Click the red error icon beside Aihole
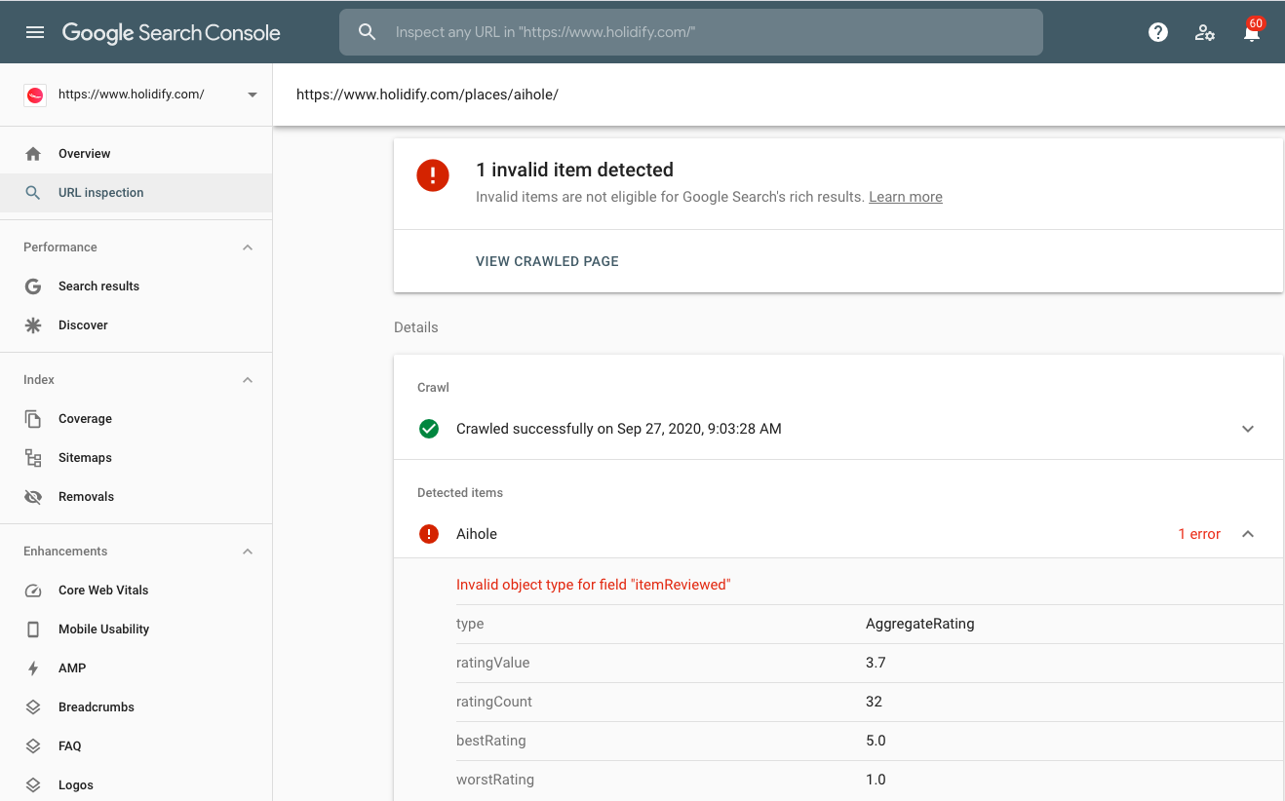 click(428, 534)
